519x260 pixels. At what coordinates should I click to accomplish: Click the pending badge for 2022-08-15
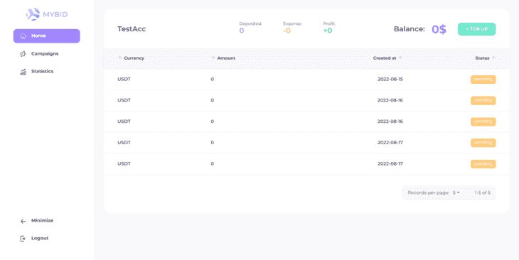(483, 80)
